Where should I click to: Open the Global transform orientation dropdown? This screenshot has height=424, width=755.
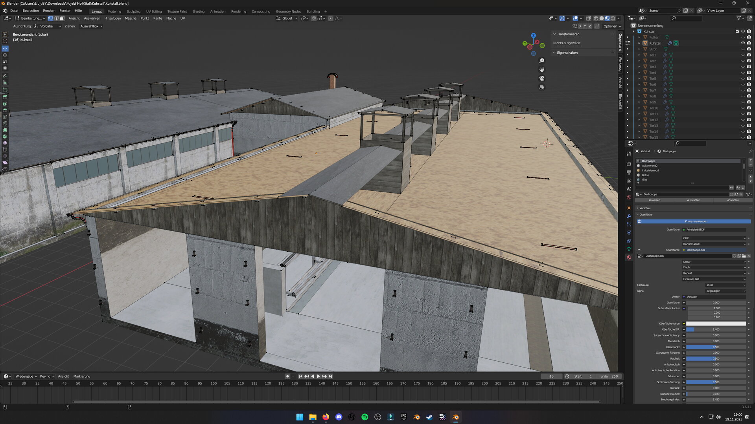coord(287,18)
